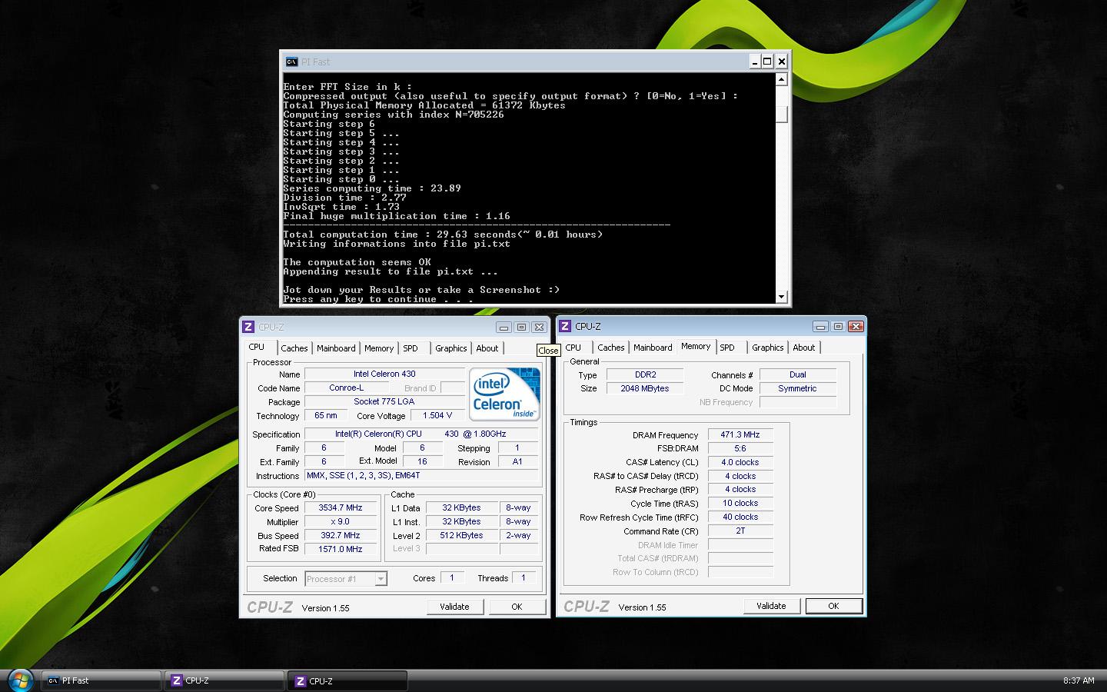
Task: Click the Z logo icon in right CPU-Z title bar
Action: [565, 326]
